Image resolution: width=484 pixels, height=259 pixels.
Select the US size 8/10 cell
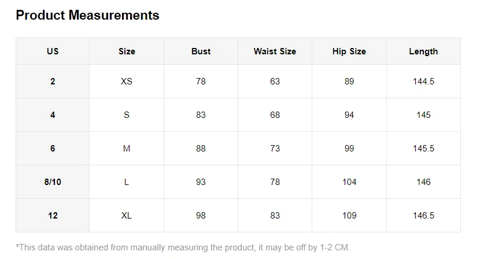coord(53,182)
